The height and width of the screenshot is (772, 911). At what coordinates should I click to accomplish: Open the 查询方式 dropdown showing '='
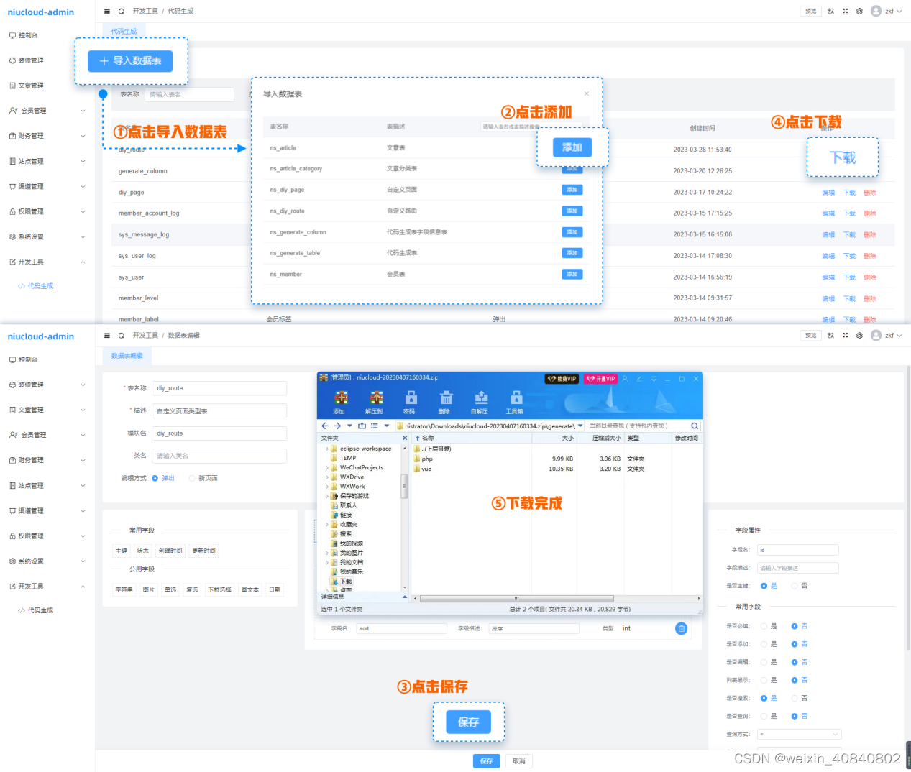pyautogui.click(x=798, y=735)
